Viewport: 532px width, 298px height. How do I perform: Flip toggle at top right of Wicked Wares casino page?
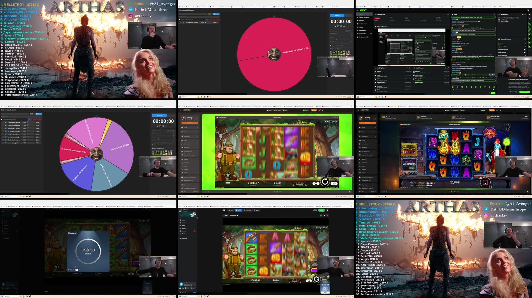526,117
